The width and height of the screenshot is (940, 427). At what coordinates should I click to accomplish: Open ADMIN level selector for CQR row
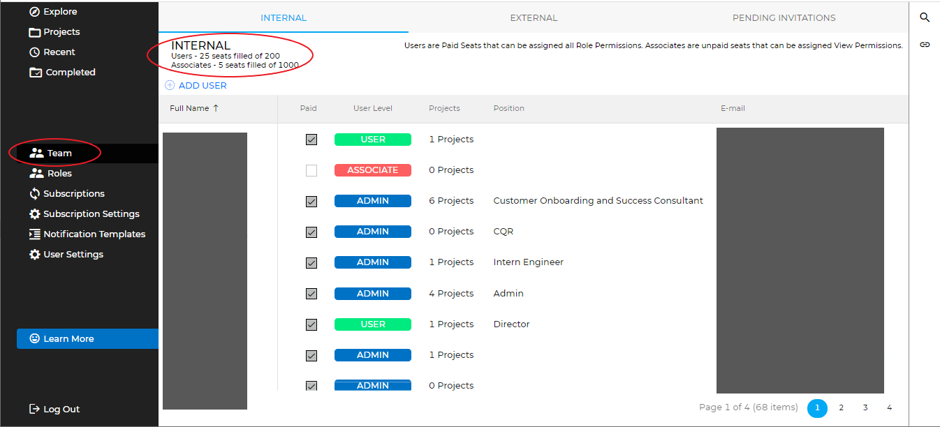(x=372, y=232)
